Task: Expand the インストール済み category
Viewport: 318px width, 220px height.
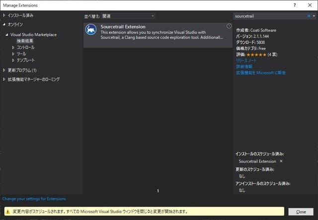Action: (4, 15)
